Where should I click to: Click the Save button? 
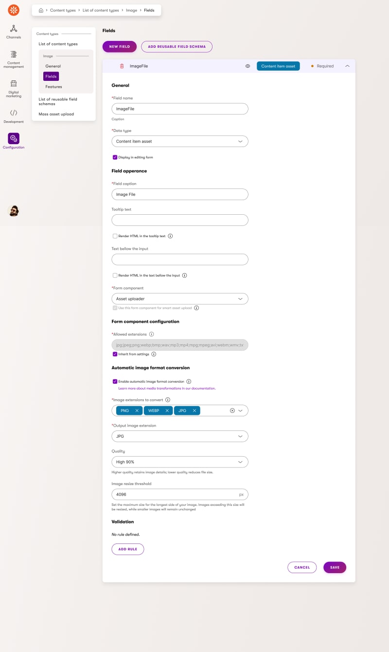(335, 567)
